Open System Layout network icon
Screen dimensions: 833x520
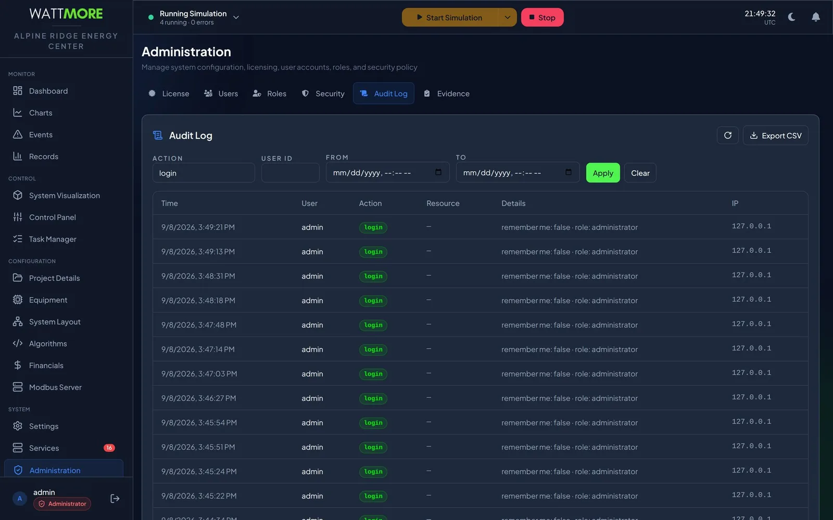18,322
